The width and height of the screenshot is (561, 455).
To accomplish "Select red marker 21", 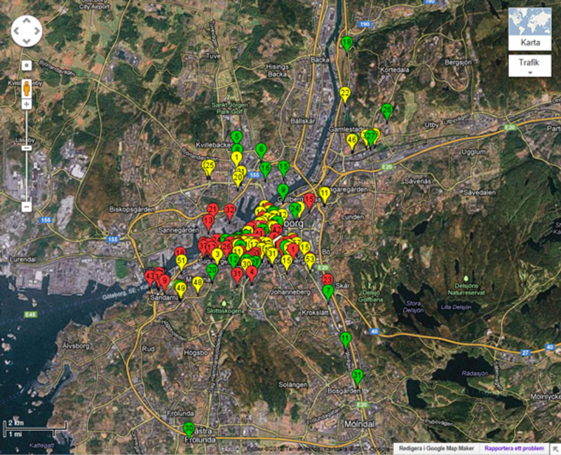I will click(x=212, y=210).
